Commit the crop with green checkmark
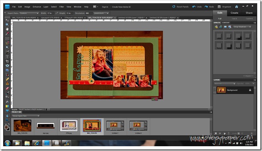The image size is (262, 151). click(x=153, y=99)
